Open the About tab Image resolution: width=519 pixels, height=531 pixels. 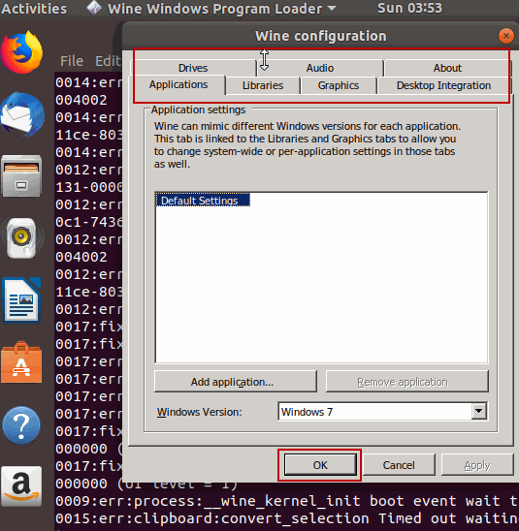(x=447, y=68)
